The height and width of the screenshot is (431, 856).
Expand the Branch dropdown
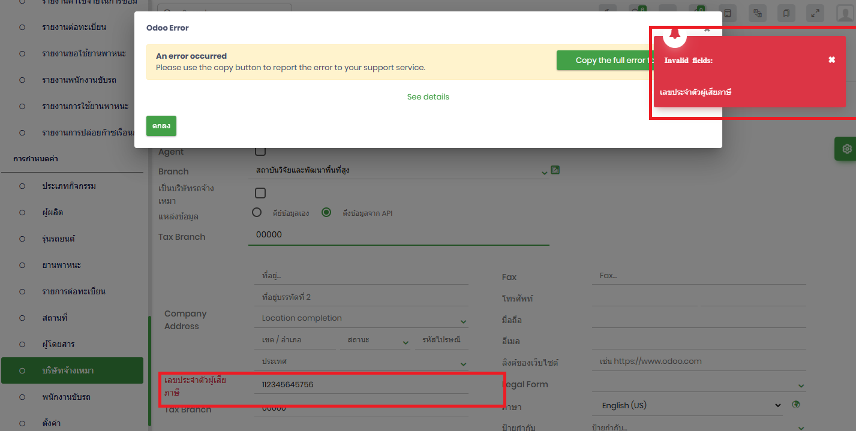[x=543, y=172]
